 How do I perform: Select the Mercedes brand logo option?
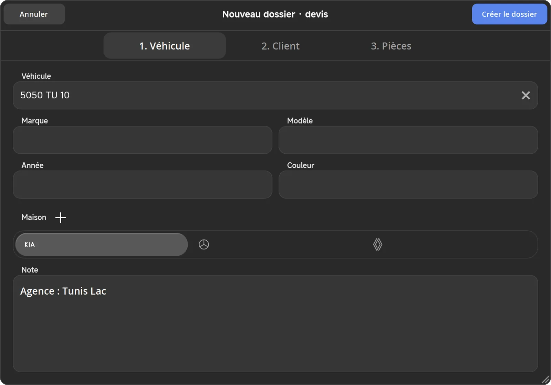[x=204, y=244]
